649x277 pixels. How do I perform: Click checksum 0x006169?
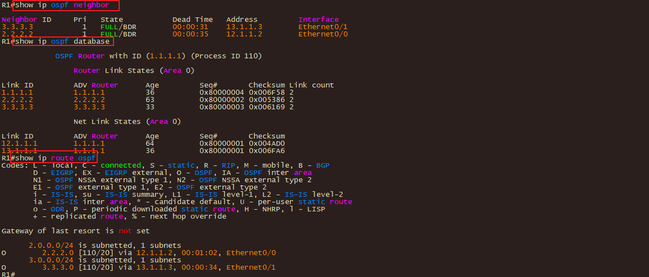tap(266, 107)
